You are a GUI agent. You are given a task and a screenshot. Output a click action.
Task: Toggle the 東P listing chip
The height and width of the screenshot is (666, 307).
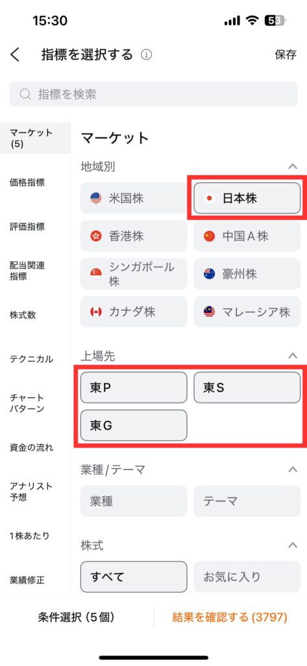134,388
